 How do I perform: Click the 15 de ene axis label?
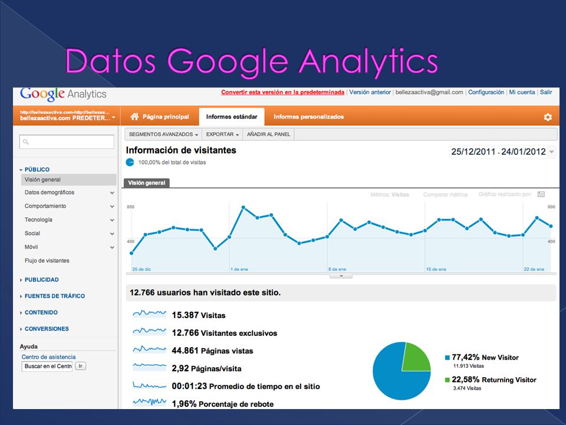coord(436,269)
